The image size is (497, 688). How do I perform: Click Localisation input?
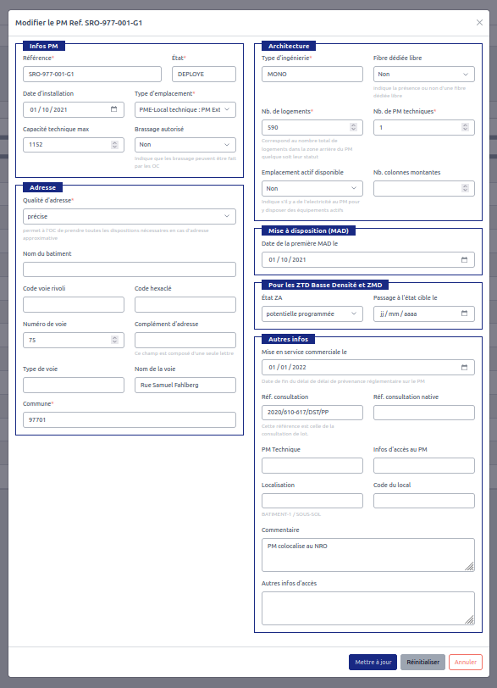312,501
